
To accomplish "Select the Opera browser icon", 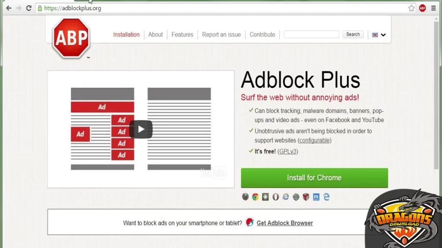I will (276, 197).
